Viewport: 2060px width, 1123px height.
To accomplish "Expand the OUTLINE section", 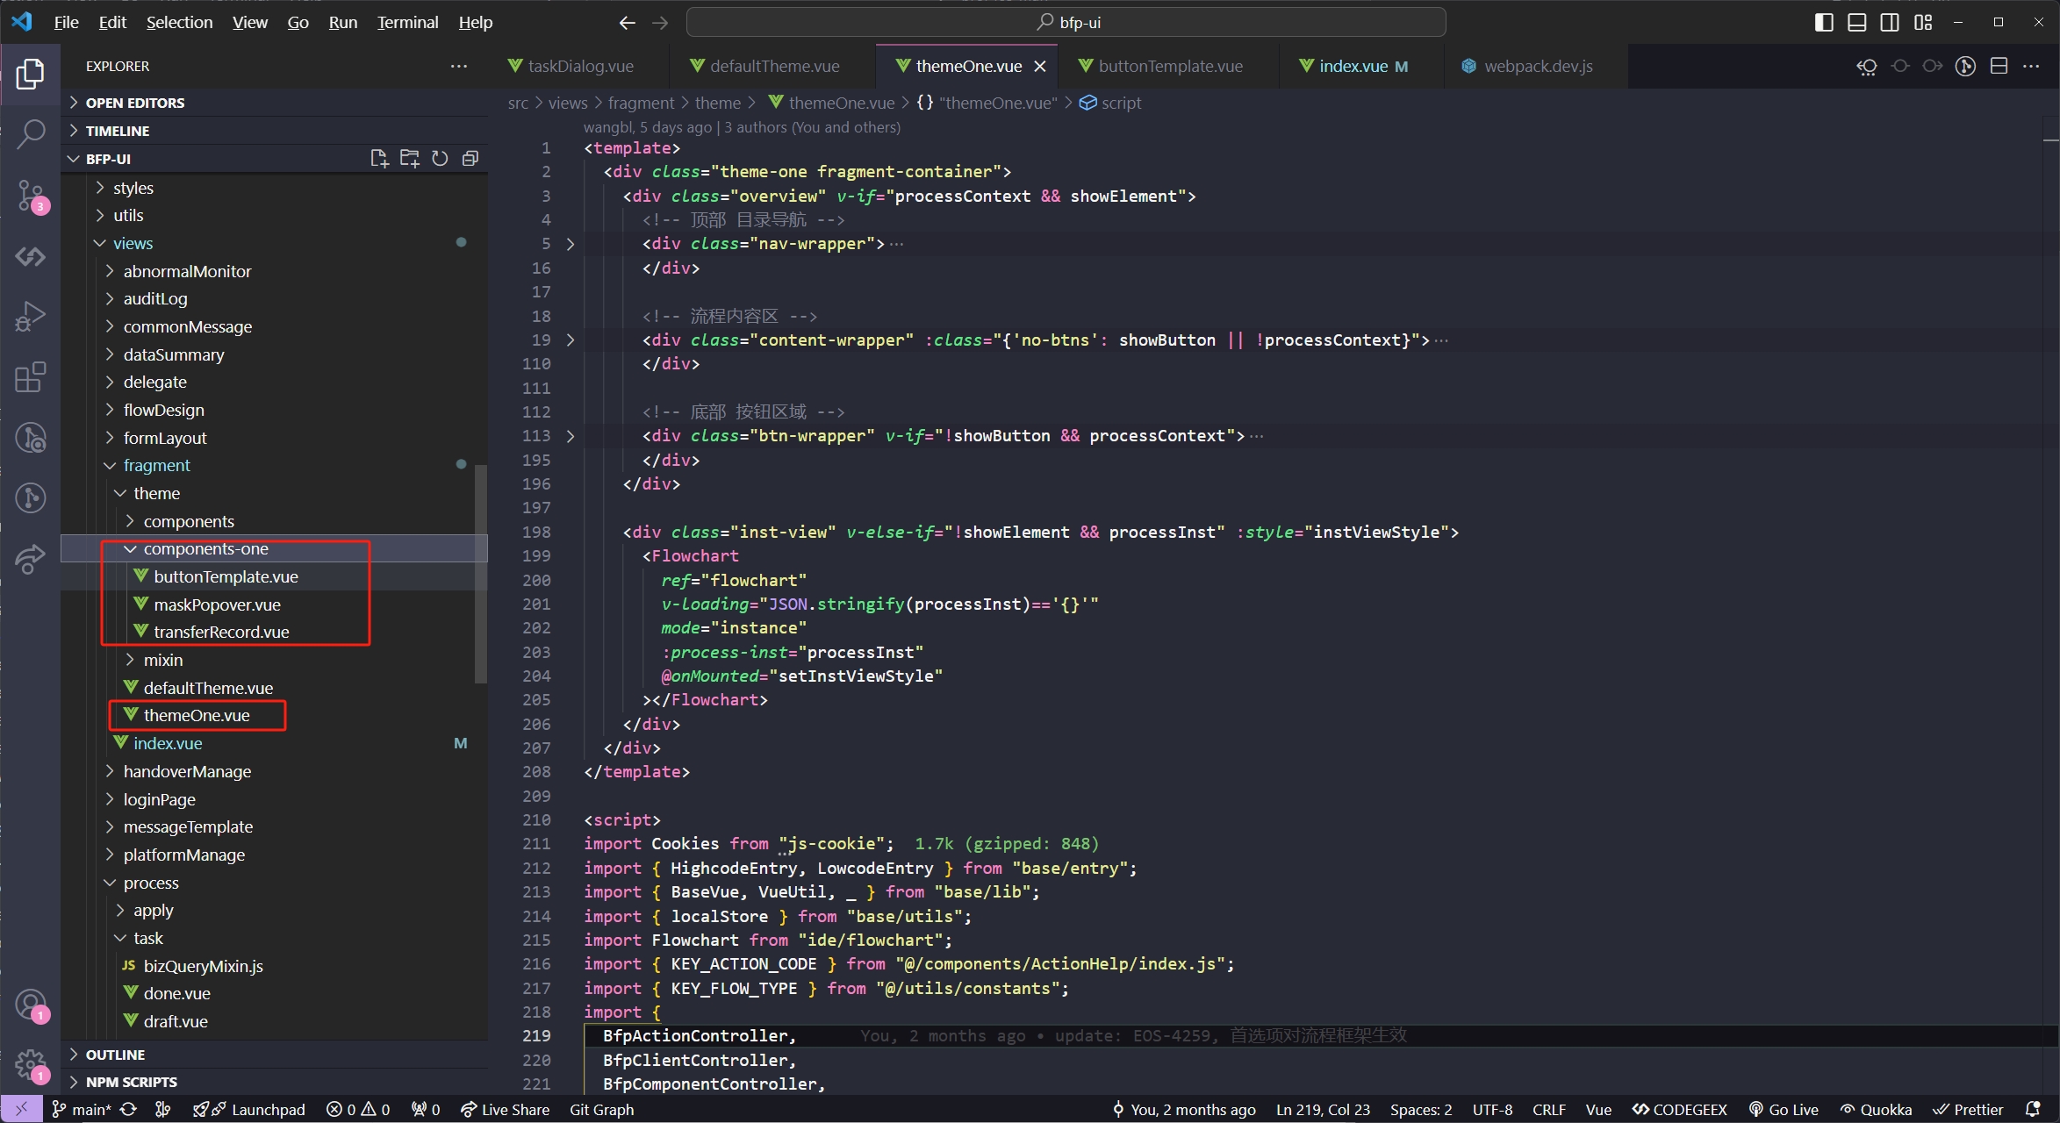I will (x=115, y=1055).
